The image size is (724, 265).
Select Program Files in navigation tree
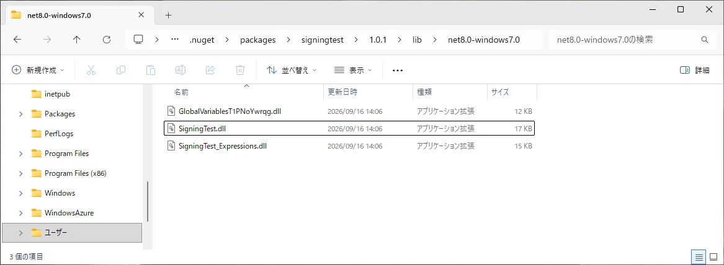66,154
